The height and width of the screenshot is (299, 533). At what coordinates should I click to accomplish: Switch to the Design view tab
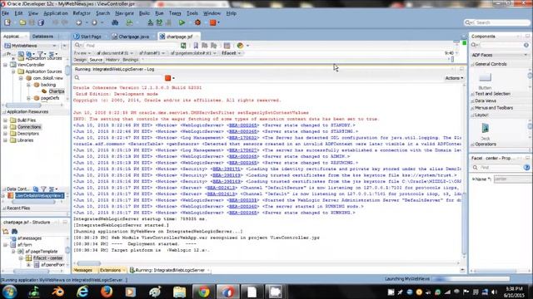click(80, 60)
